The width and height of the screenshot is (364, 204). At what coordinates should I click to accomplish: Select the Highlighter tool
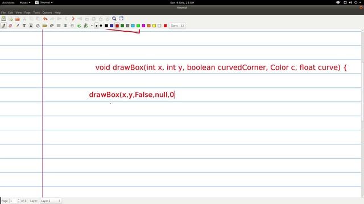(18, 25)
